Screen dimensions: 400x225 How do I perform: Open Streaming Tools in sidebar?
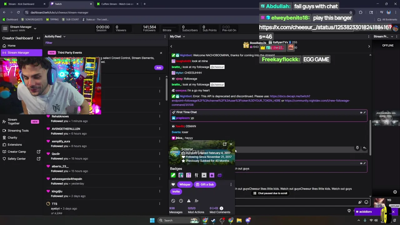[x=21, y=131]
